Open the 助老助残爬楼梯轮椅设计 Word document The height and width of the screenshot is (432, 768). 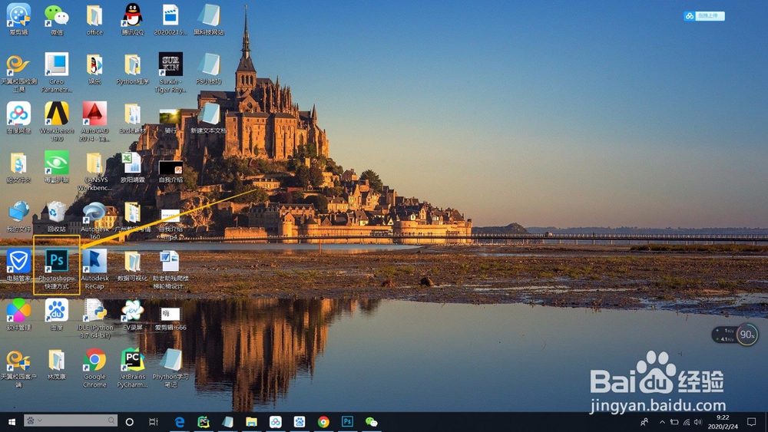point(170,269)
